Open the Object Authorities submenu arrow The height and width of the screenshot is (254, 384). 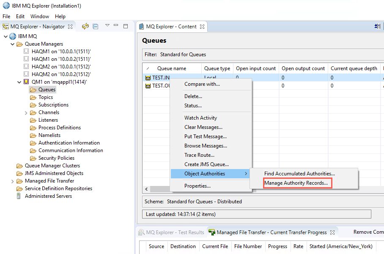pos(246,174)
